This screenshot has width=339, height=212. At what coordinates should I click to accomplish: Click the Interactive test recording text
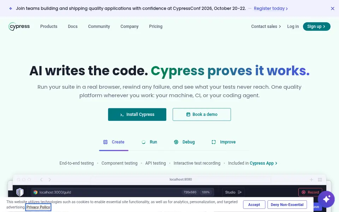[x=197, y=163]
